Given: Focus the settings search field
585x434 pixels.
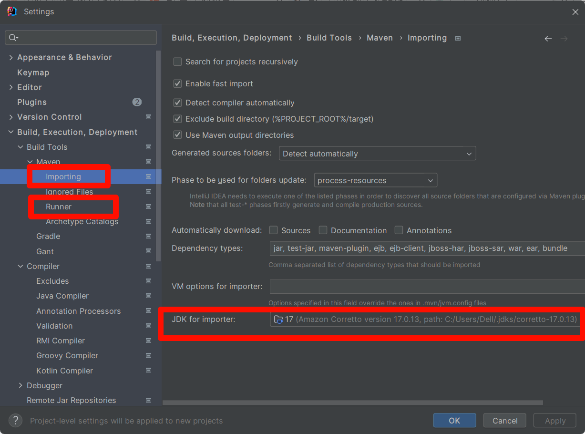Looking at the screenshot, I should (x=81, y=38).
